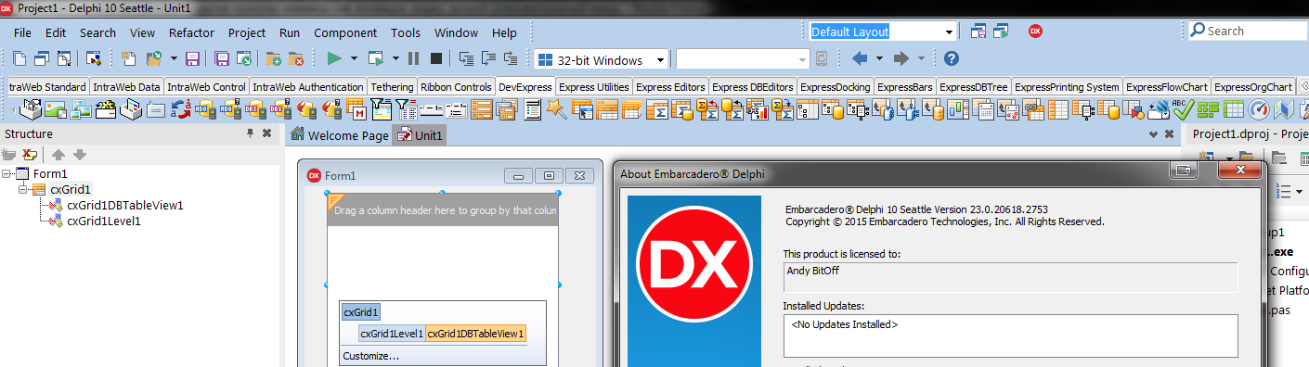Select the wizard wand component in palette
The image size is (1309, 367).
click(x=556, y=109)
